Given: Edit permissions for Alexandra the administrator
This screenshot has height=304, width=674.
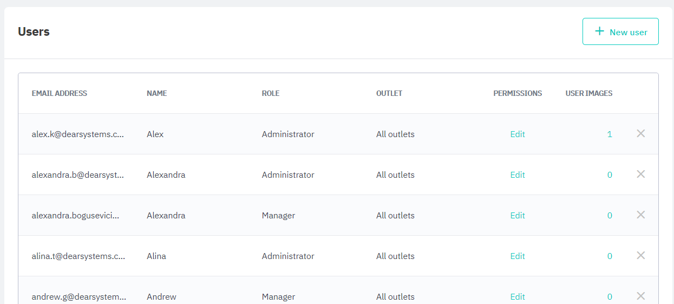Looking at the screenshot, I should click(518, 175).
